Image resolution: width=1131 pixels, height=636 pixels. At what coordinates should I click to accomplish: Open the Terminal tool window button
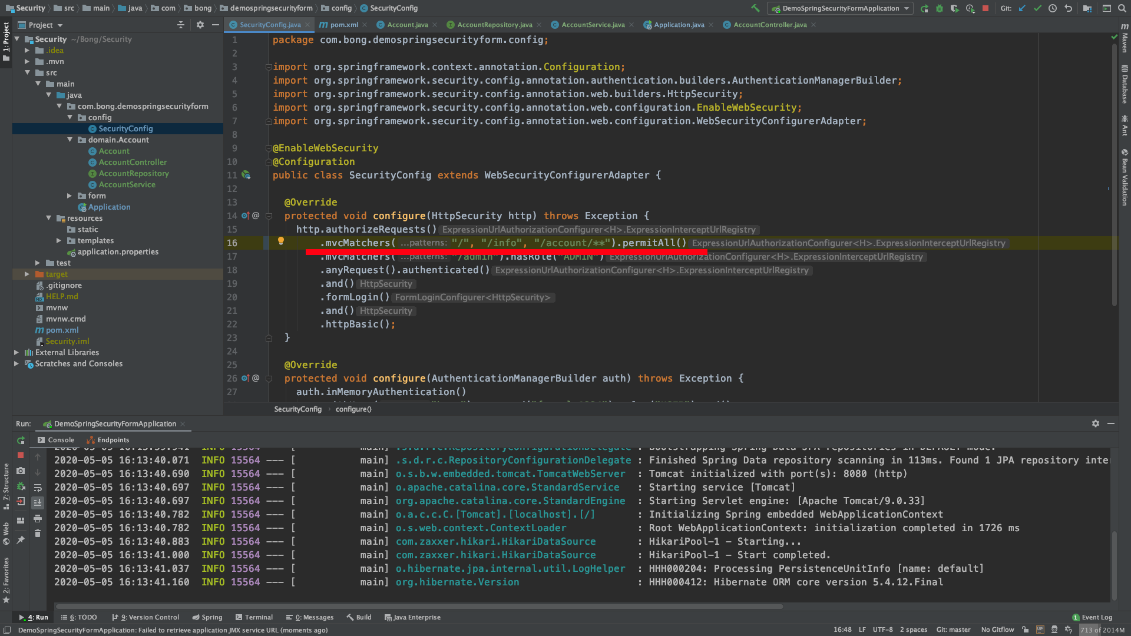point(254,617)
